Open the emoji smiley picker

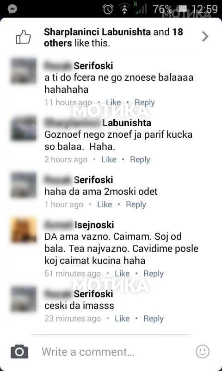203,352
